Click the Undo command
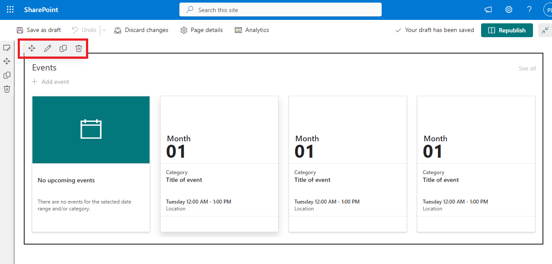The height and width of the screenshot is (264, 552). point(84,30)
